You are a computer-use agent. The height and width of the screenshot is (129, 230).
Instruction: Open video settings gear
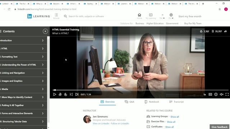pyautogui.click(x=216, y=95)
